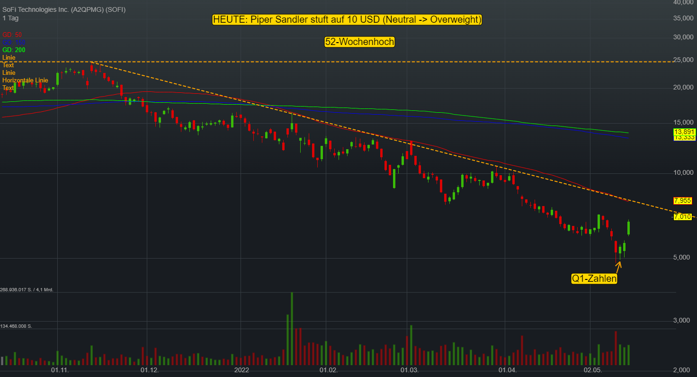Click the '52-Wochenhoch' annotation label

point(360,42)
